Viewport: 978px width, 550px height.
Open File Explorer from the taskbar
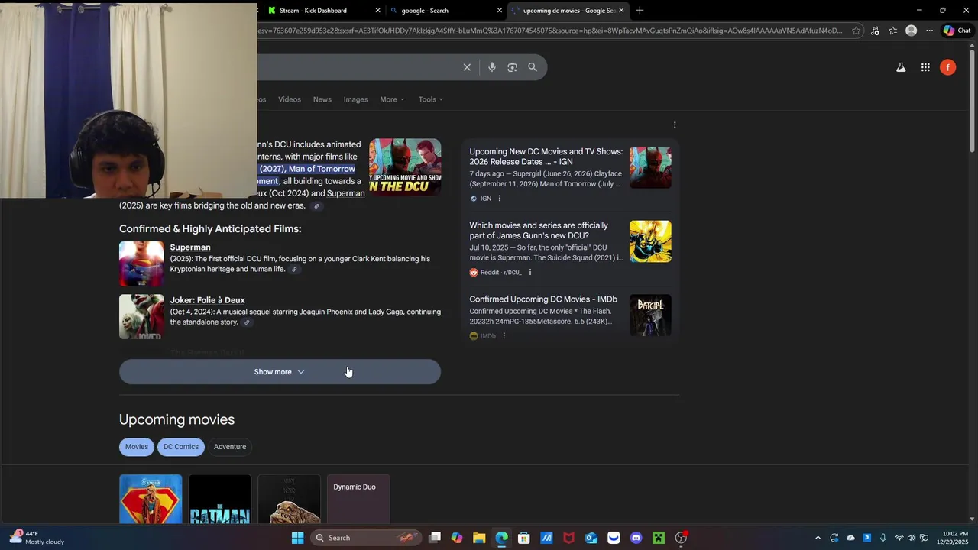[479, 538]
